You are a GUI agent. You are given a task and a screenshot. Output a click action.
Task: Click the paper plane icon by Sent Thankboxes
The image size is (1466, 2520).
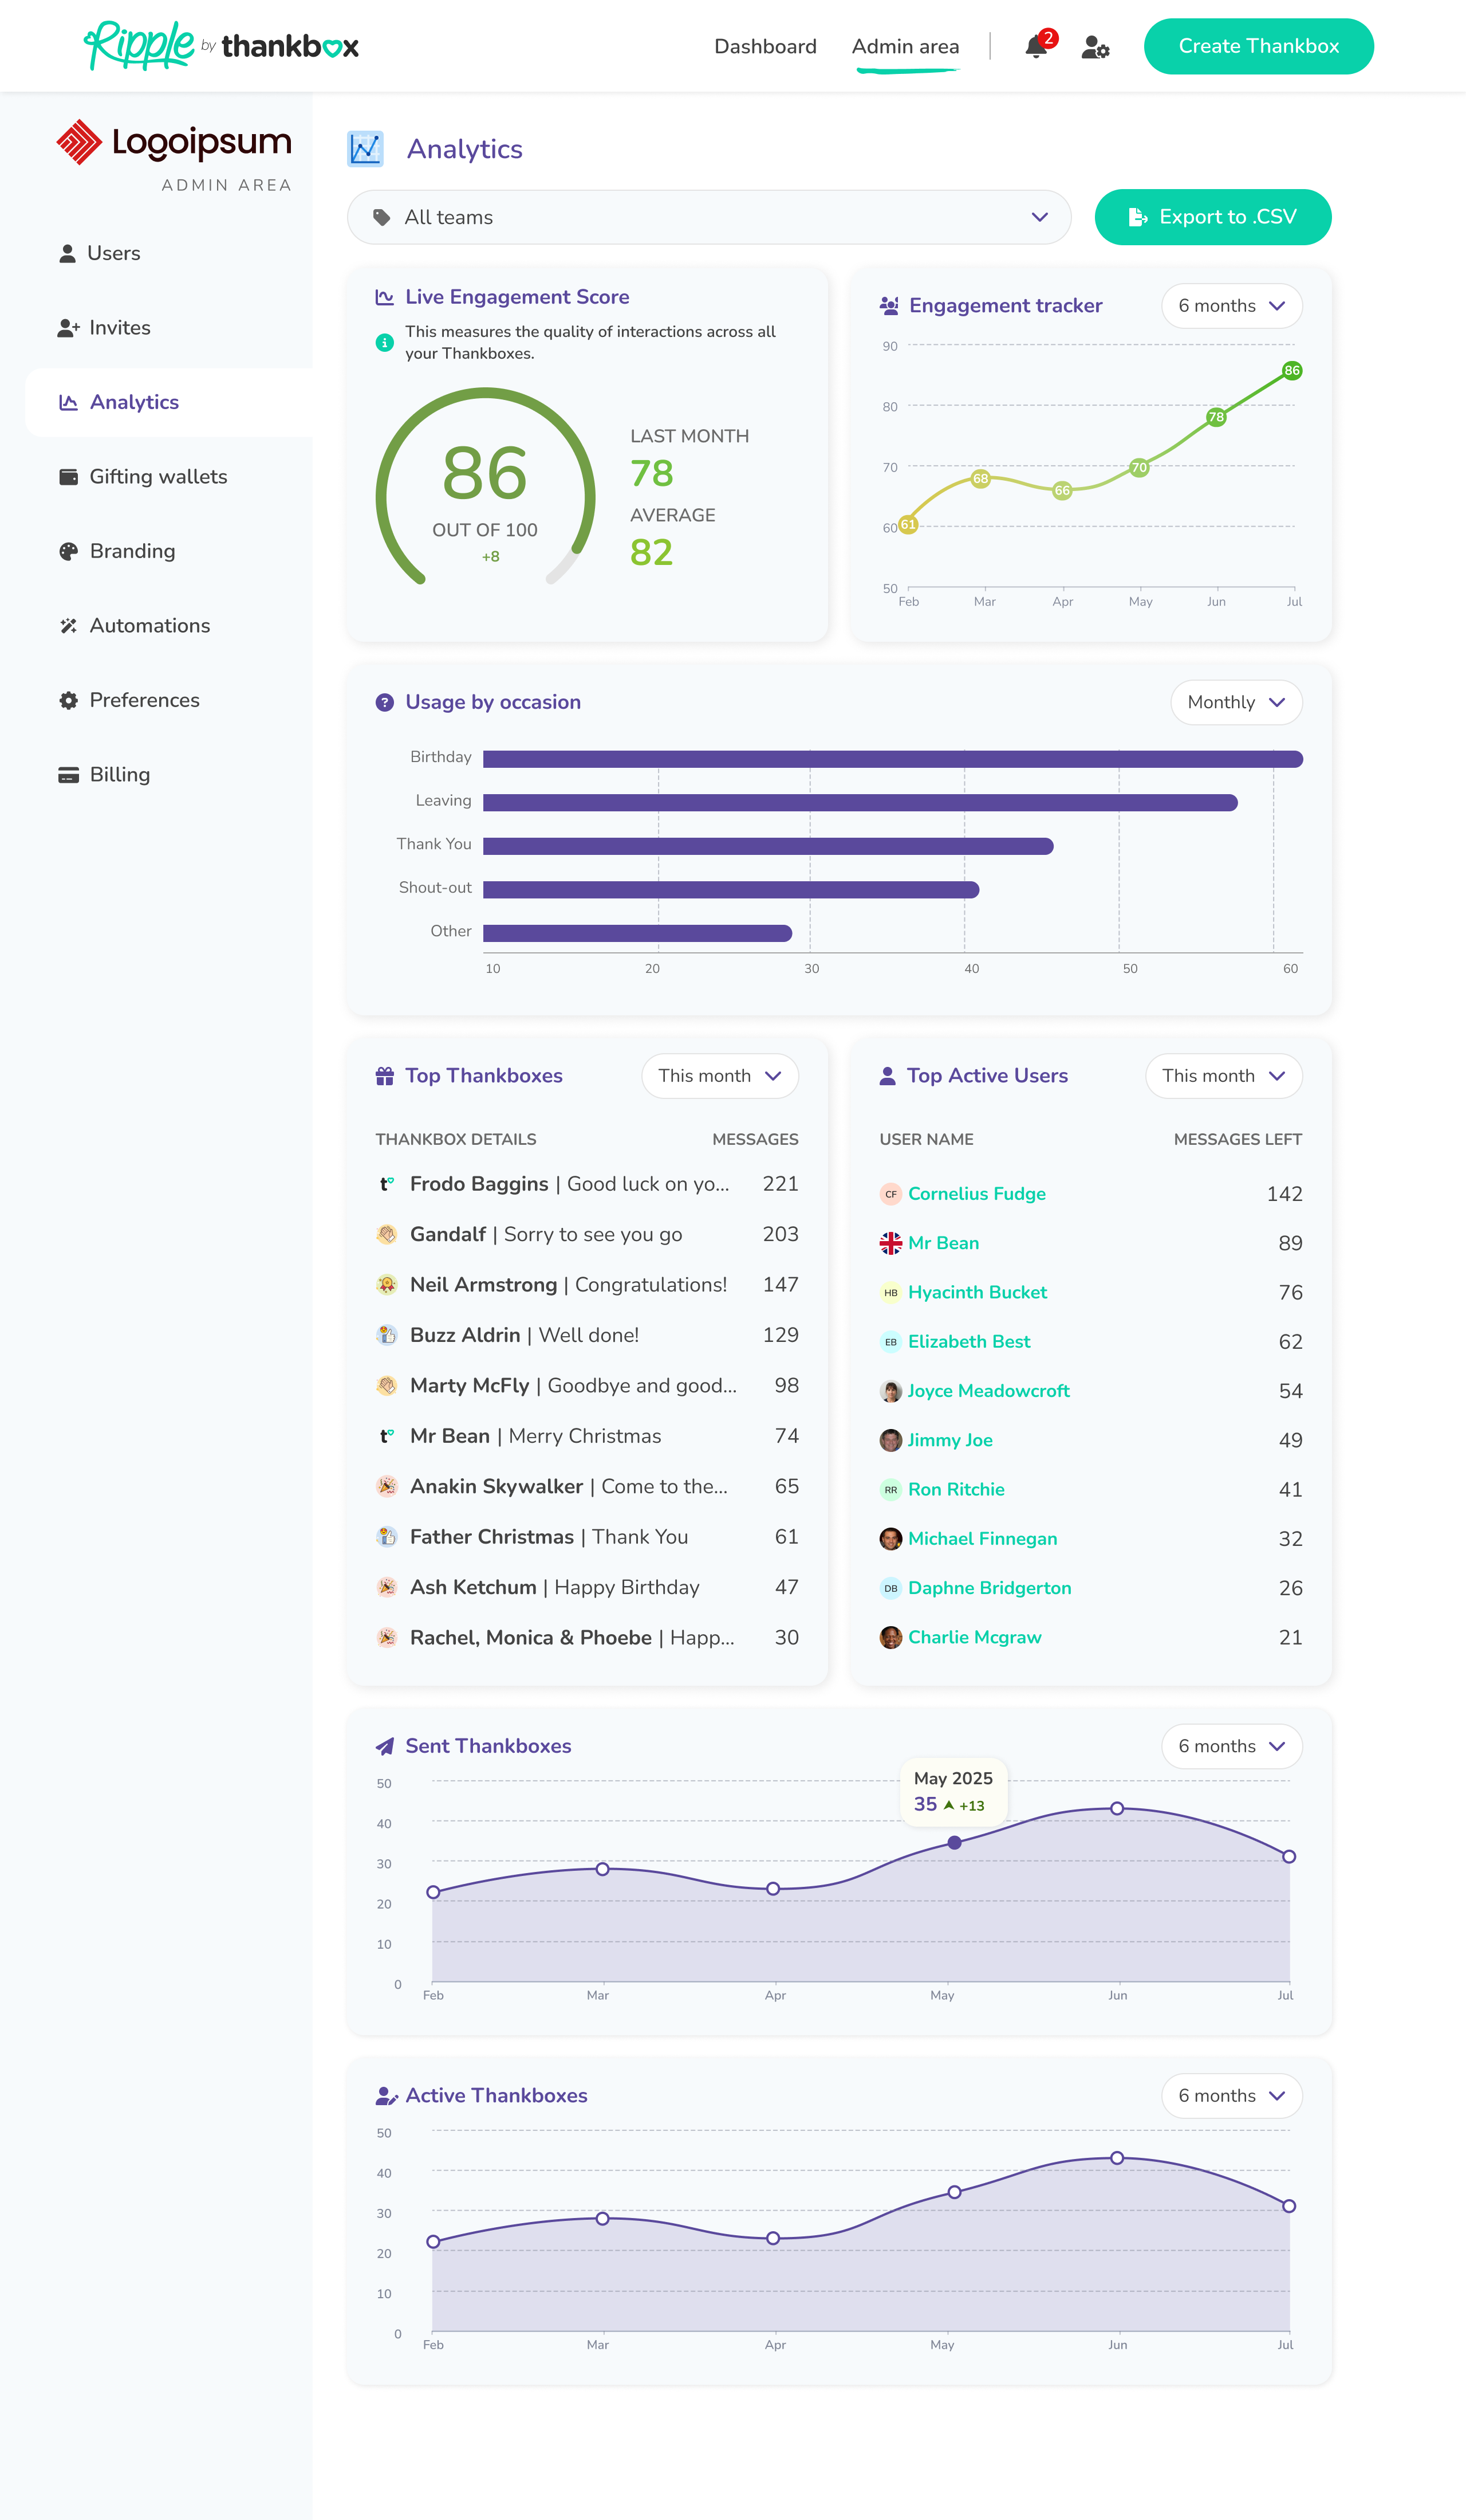tap(384, 1746)
